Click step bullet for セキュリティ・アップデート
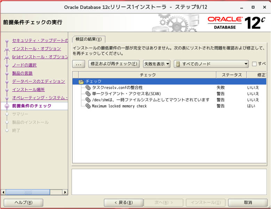271x209 pixels. tap(7, 41)
